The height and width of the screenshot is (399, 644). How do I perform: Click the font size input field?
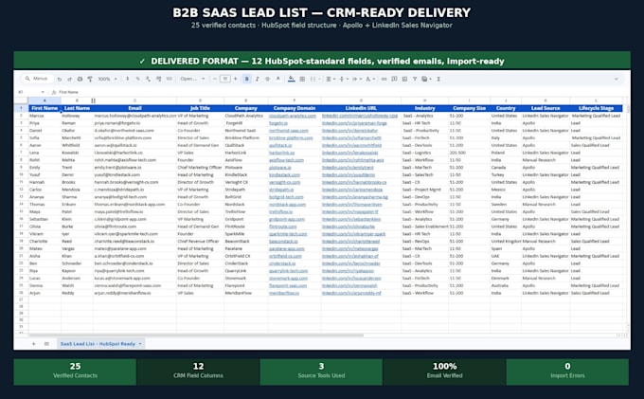(225, 79)
